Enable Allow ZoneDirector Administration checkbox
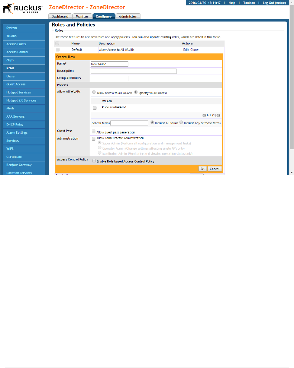Image resolution: width=294 pixels, height=368 pixels. [94, 139]
